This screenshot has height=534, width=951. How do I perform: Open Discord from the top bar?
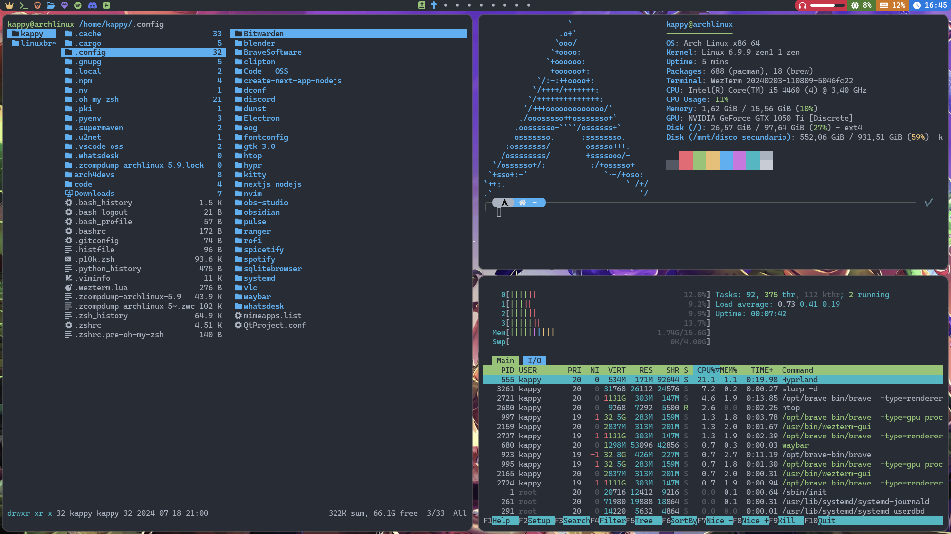click(92, 5)
